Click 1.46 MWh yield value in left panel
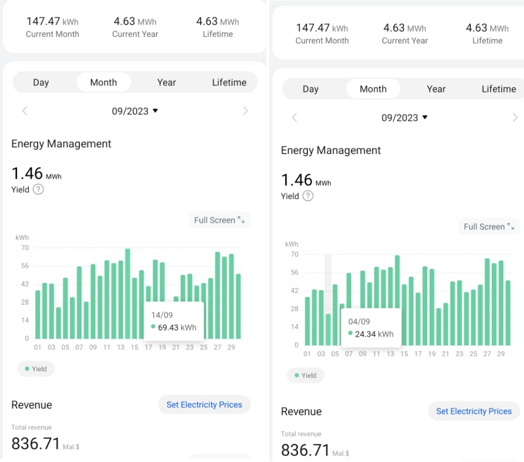The image size is (524, 462). 37,174
